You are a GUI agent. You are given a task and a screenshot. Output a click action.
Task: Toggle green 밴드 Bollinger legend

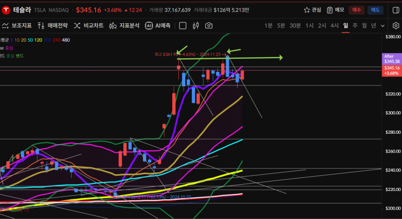click(x=20, y=56)
